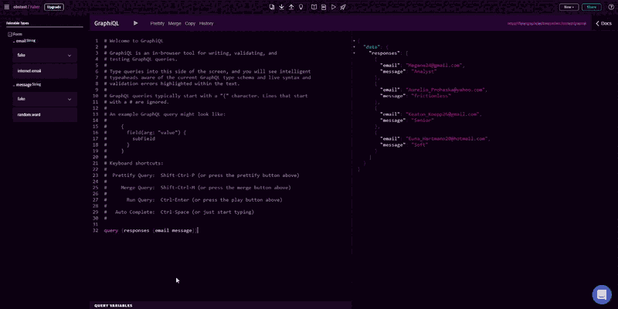Click the lightbulb icon in top toolbar

point(301,7)
